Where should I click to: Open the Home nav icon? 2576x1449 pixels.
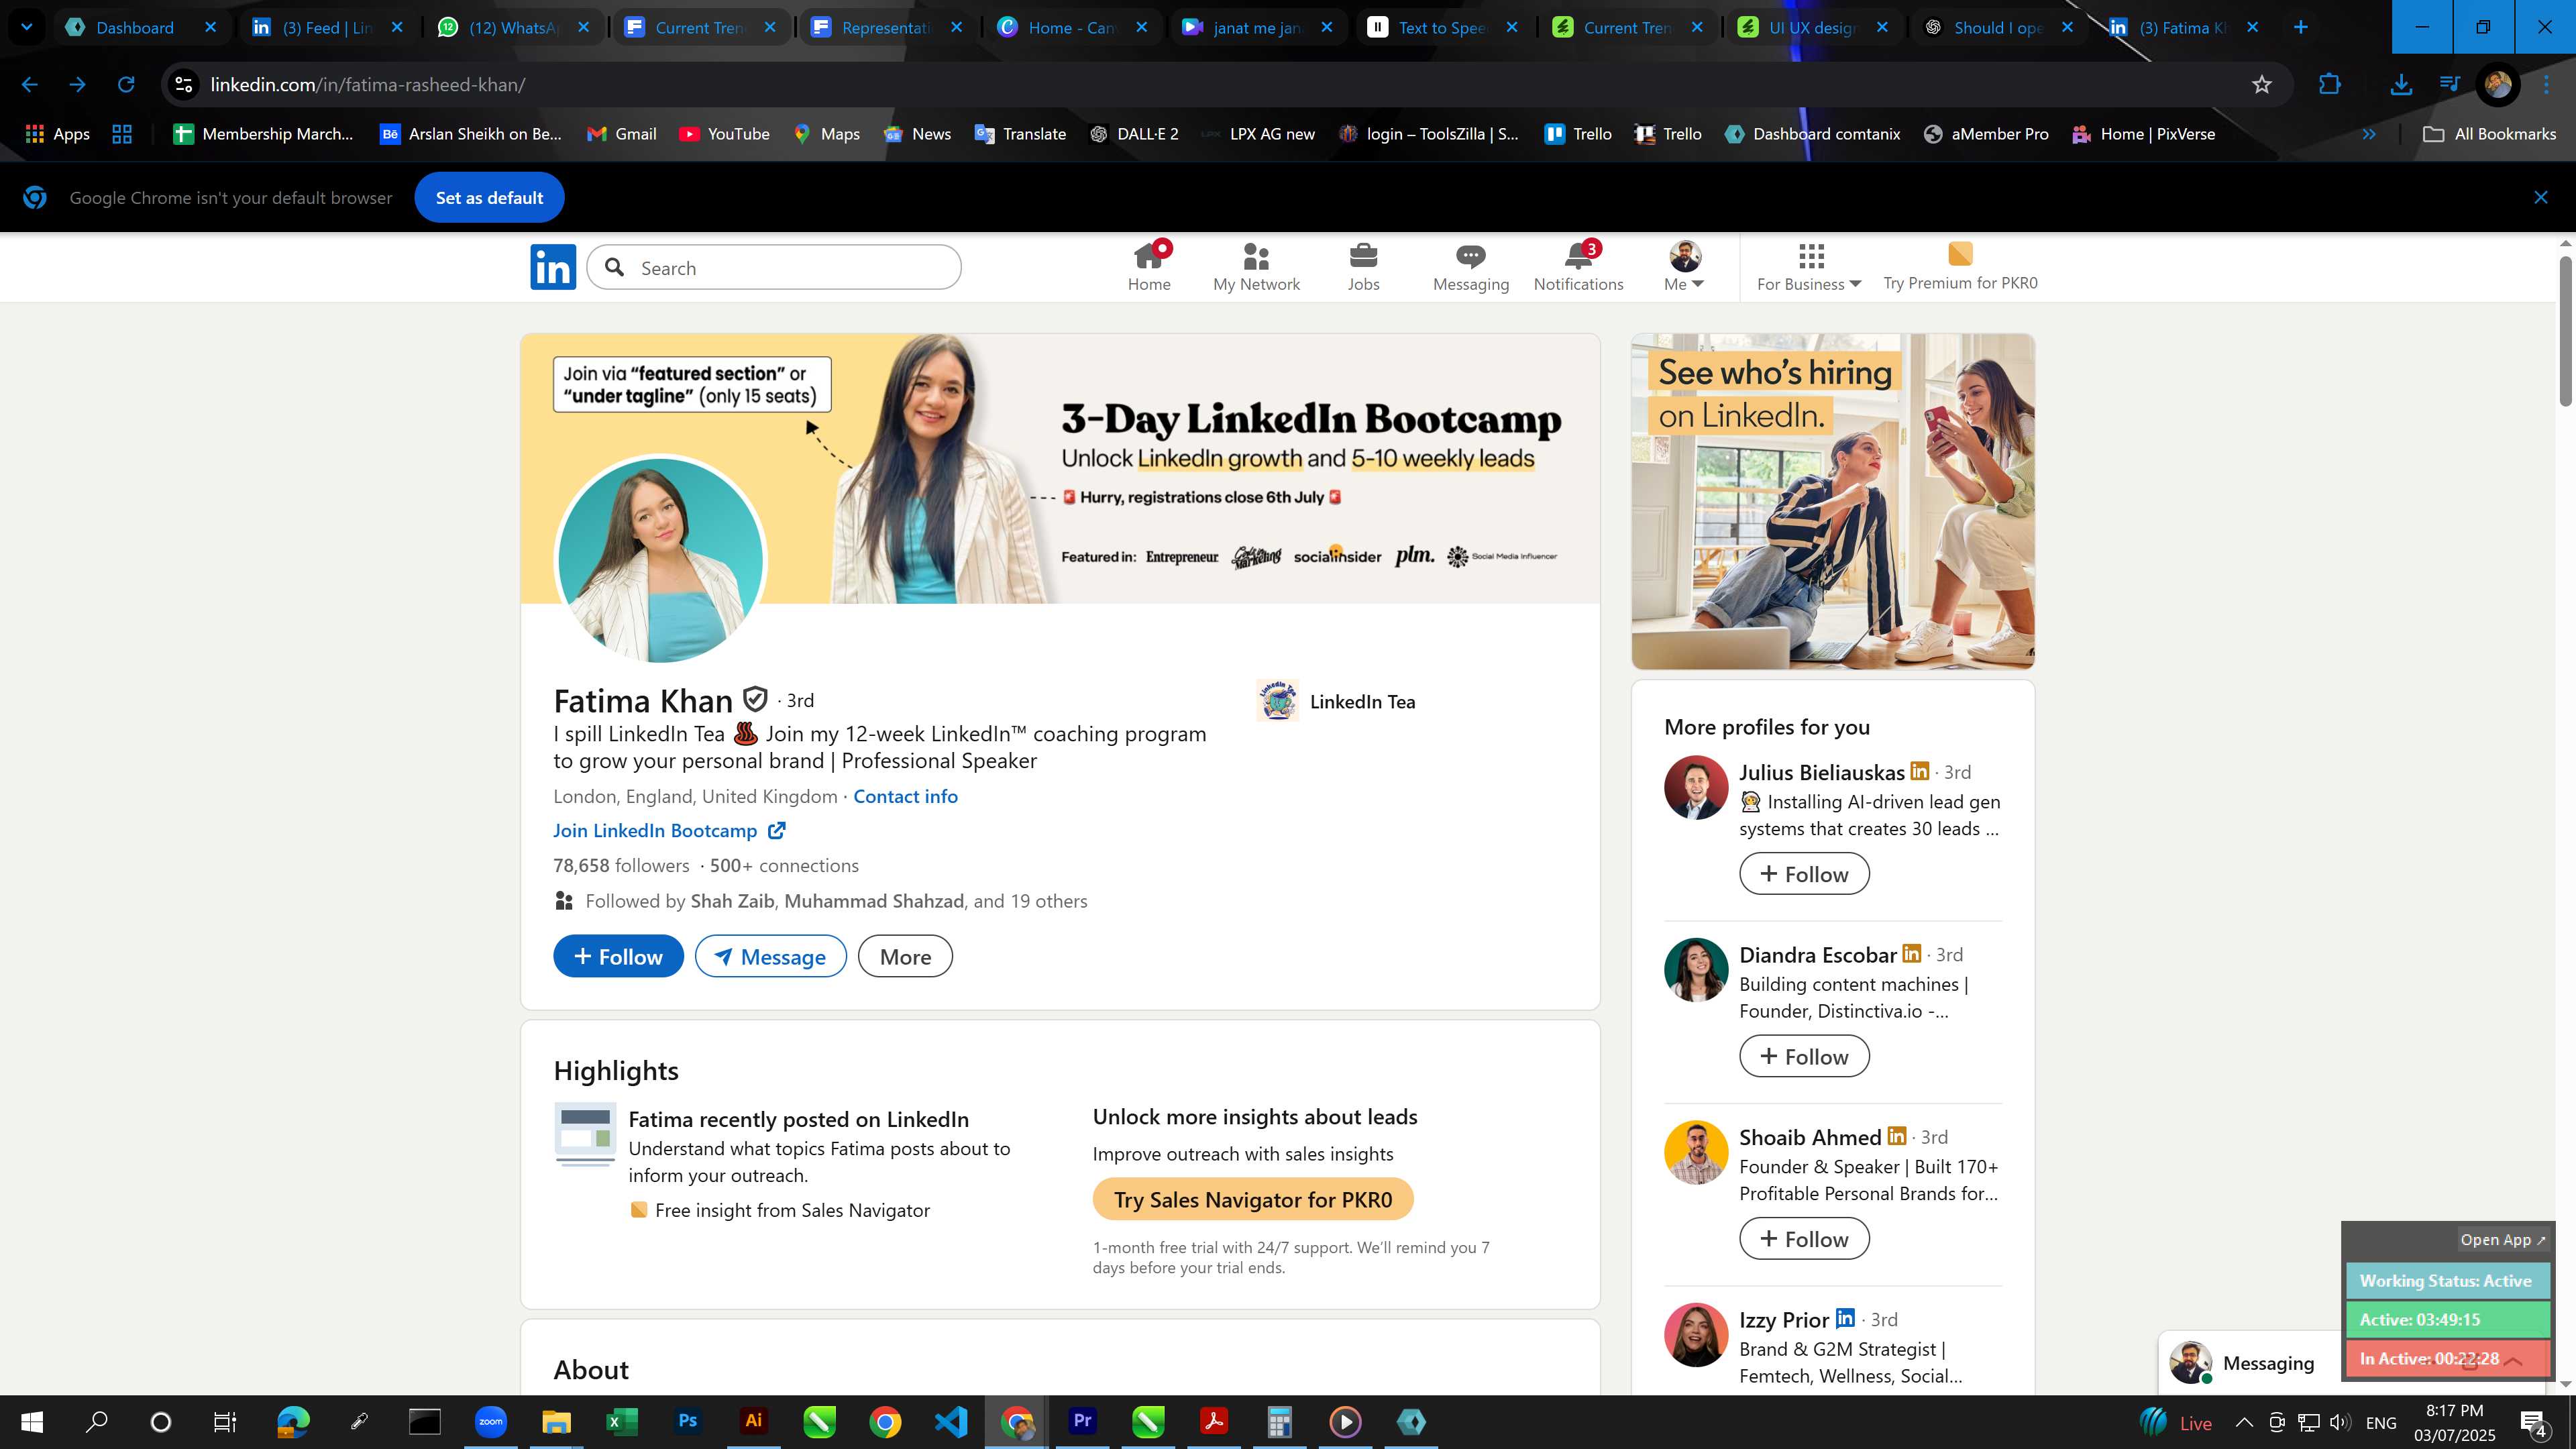click(x=1148, y=267)
